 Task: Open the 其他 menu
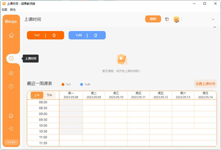(x=13, y=10)
